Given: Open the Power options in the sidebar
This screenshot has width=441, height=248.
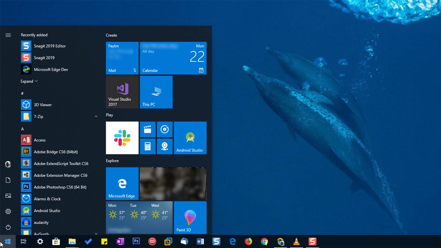Looking at the screenshot, I should coord(8,227).
